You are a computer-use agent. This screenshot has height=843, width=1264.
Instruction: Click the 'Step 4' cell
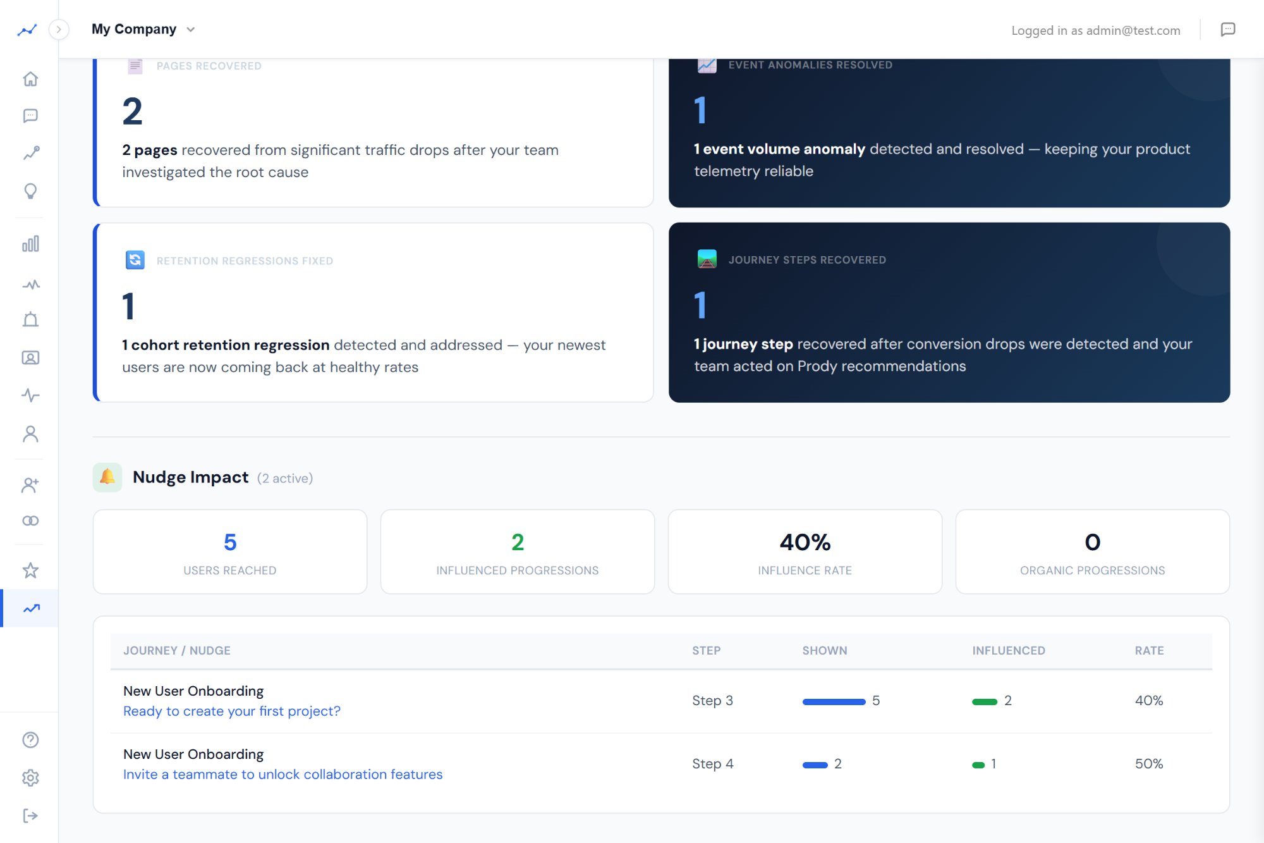(712, 764)
